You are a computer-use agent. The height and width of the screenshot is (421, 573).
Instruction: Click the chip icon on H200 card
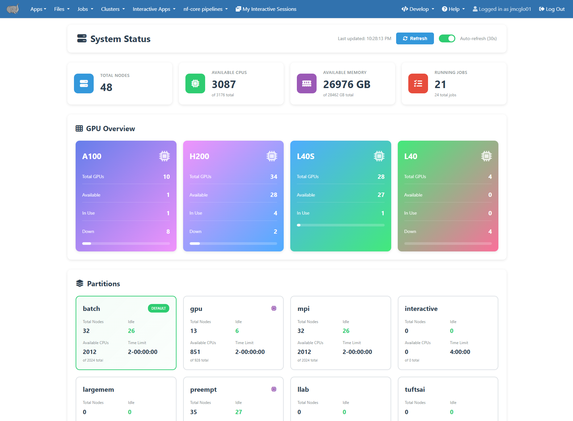pyautogui.click(x=272, y=156)
